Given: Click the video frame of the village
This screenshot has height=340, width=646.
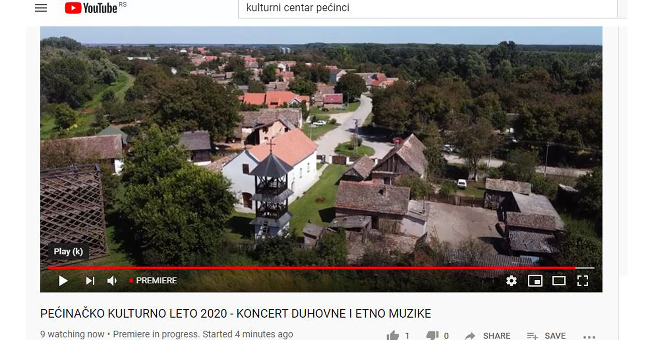Looking at the screenshot, I should (321, 146).
